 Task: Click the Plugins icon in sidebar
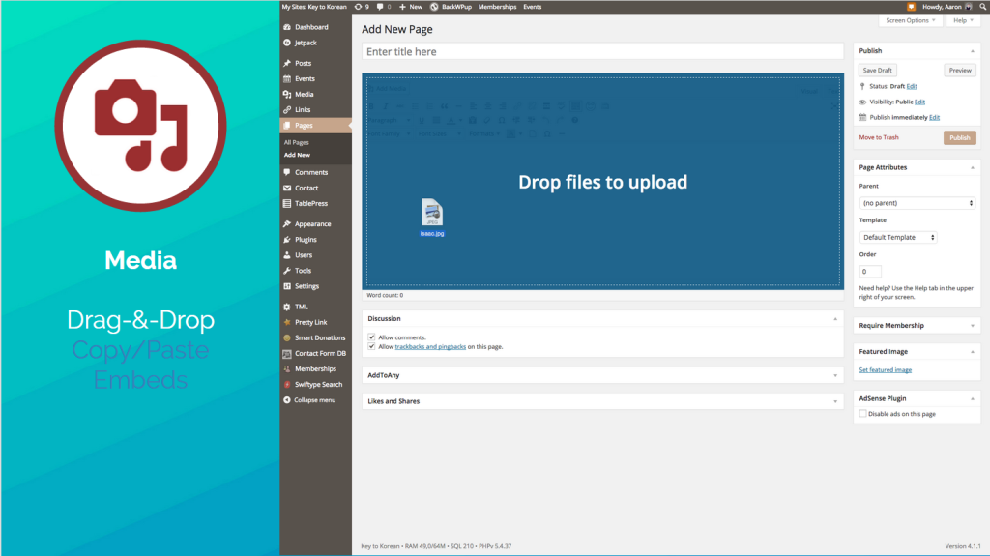click(x=287, y=240)
